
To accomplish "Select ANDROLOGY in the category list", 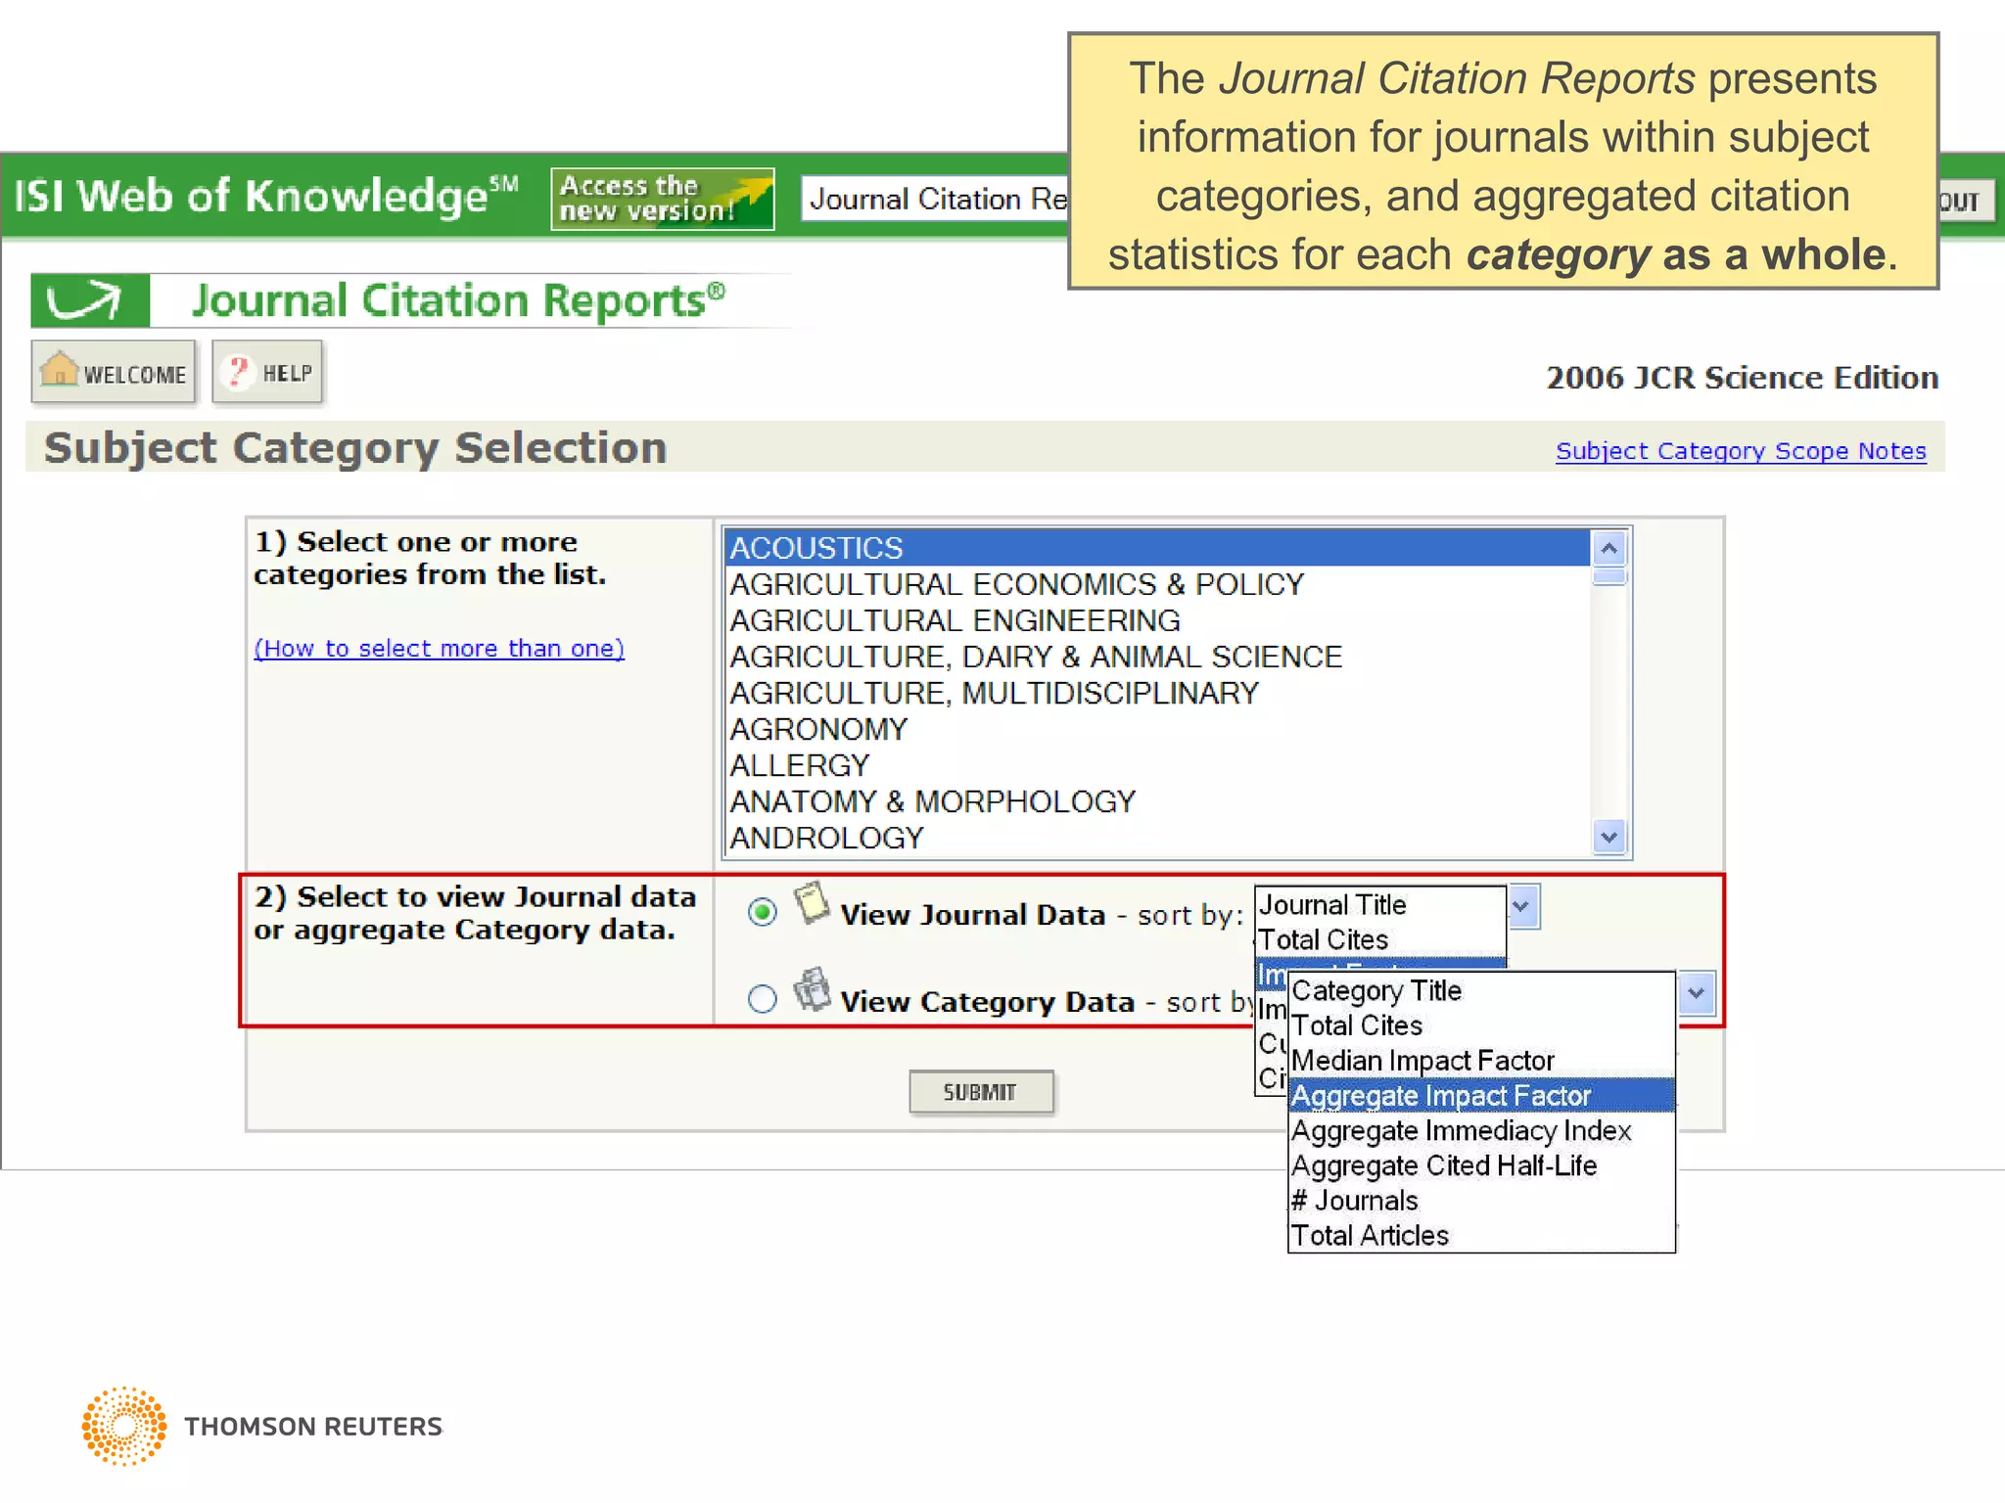I will coord(1157,838).
